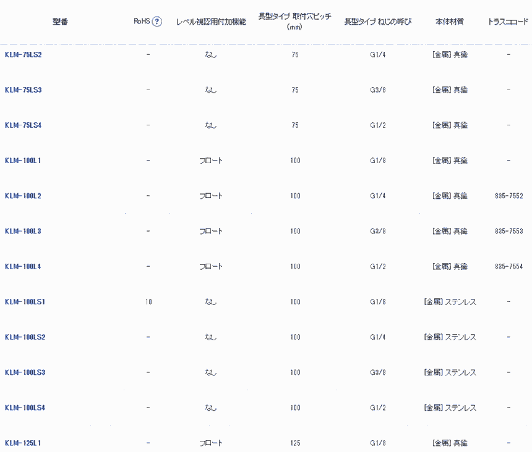Go to the KLM-100L3 product link
Image resolution: width=532 pixels, height=452 pixels.
click(22, 231)
